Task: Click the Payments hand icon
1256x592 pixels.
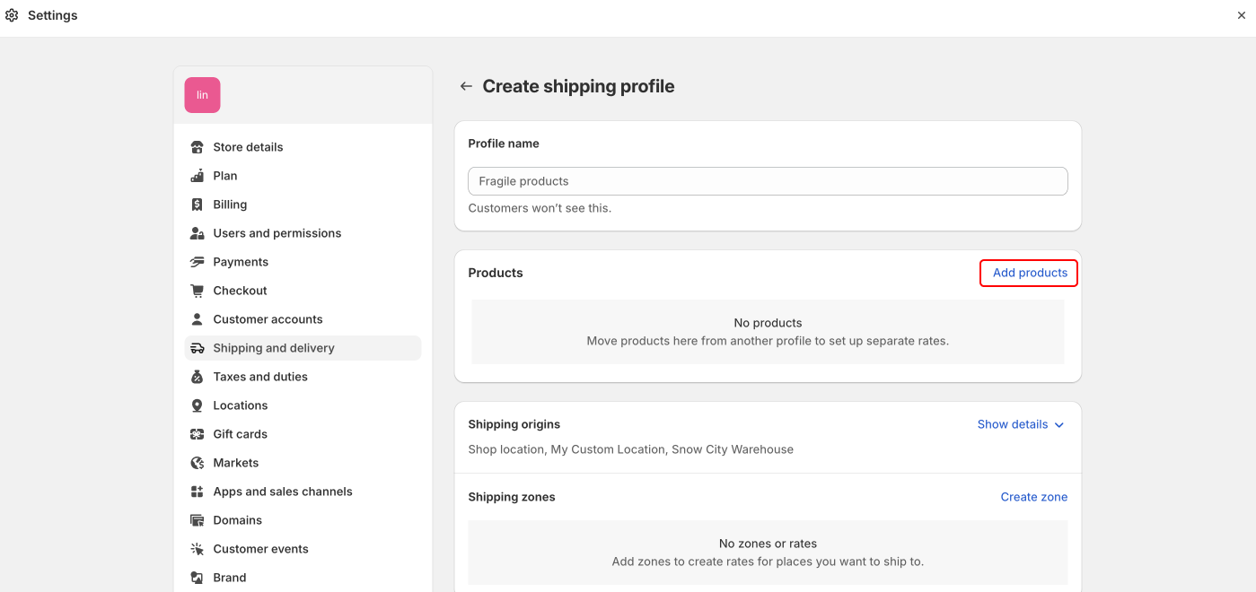Action: (198, 262)
